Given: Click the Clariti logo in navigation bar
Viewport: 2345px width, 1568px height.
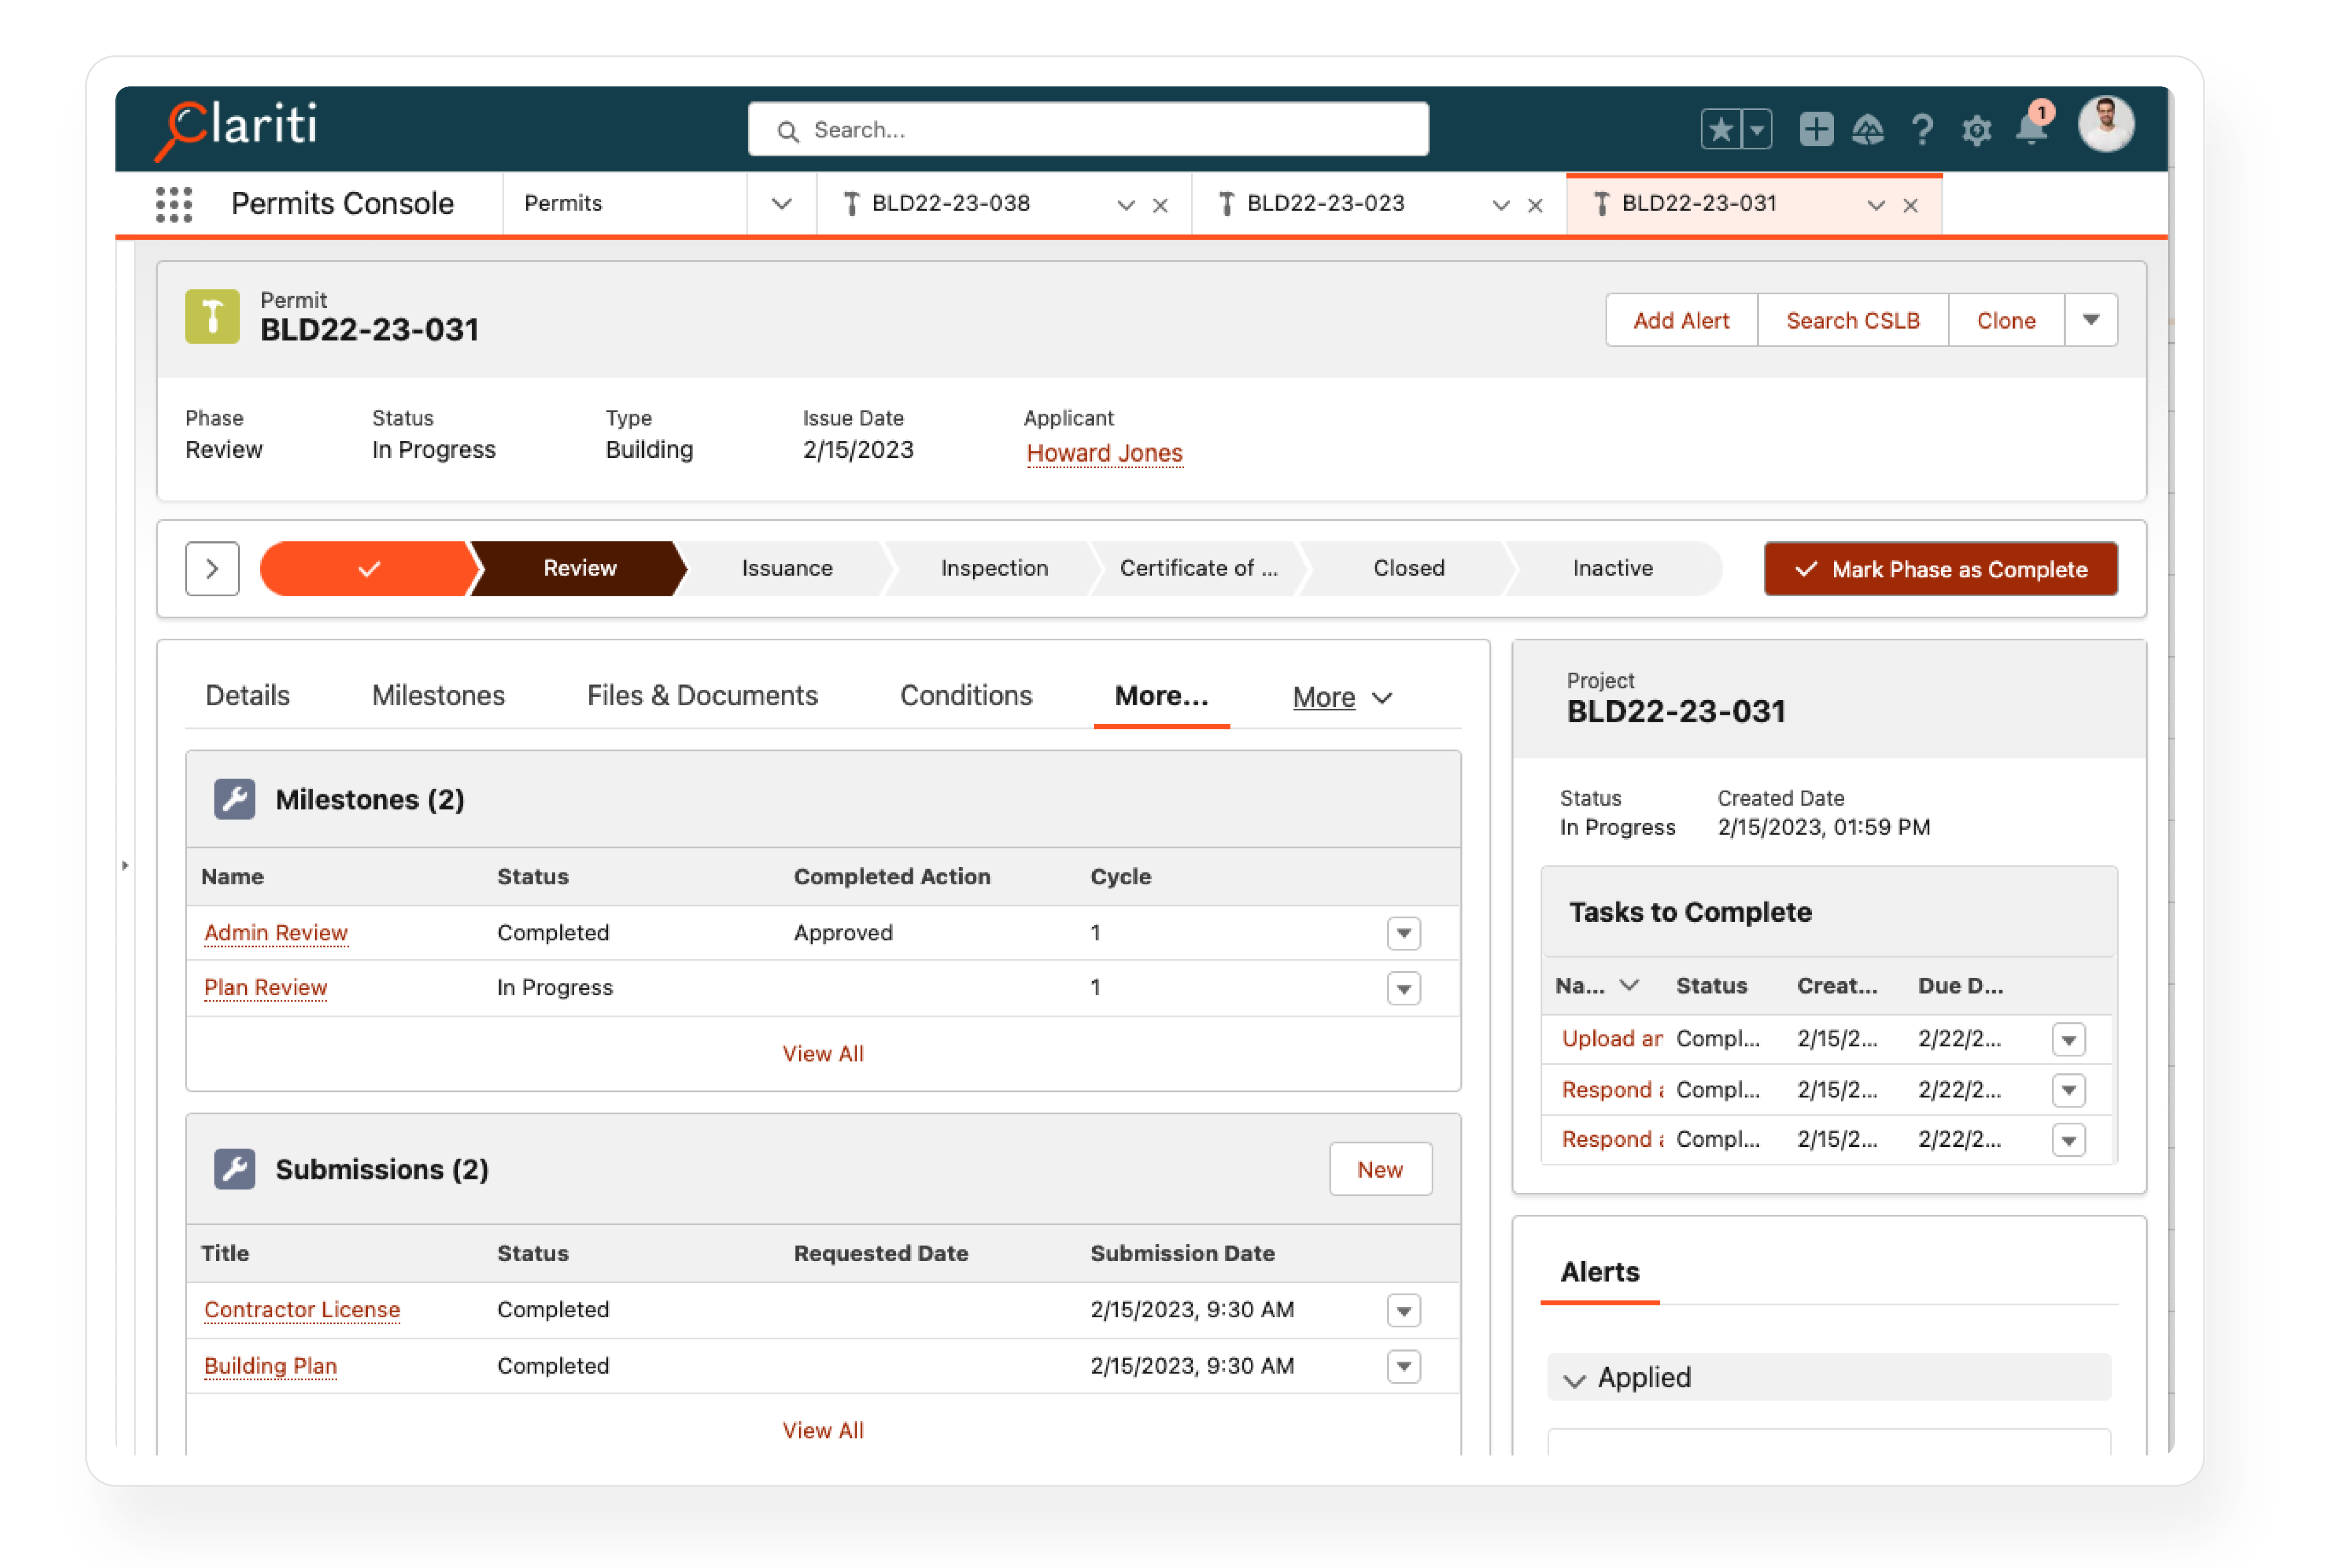Looking at the screenshot, I should pyautogui.click(x=238, y=128).
